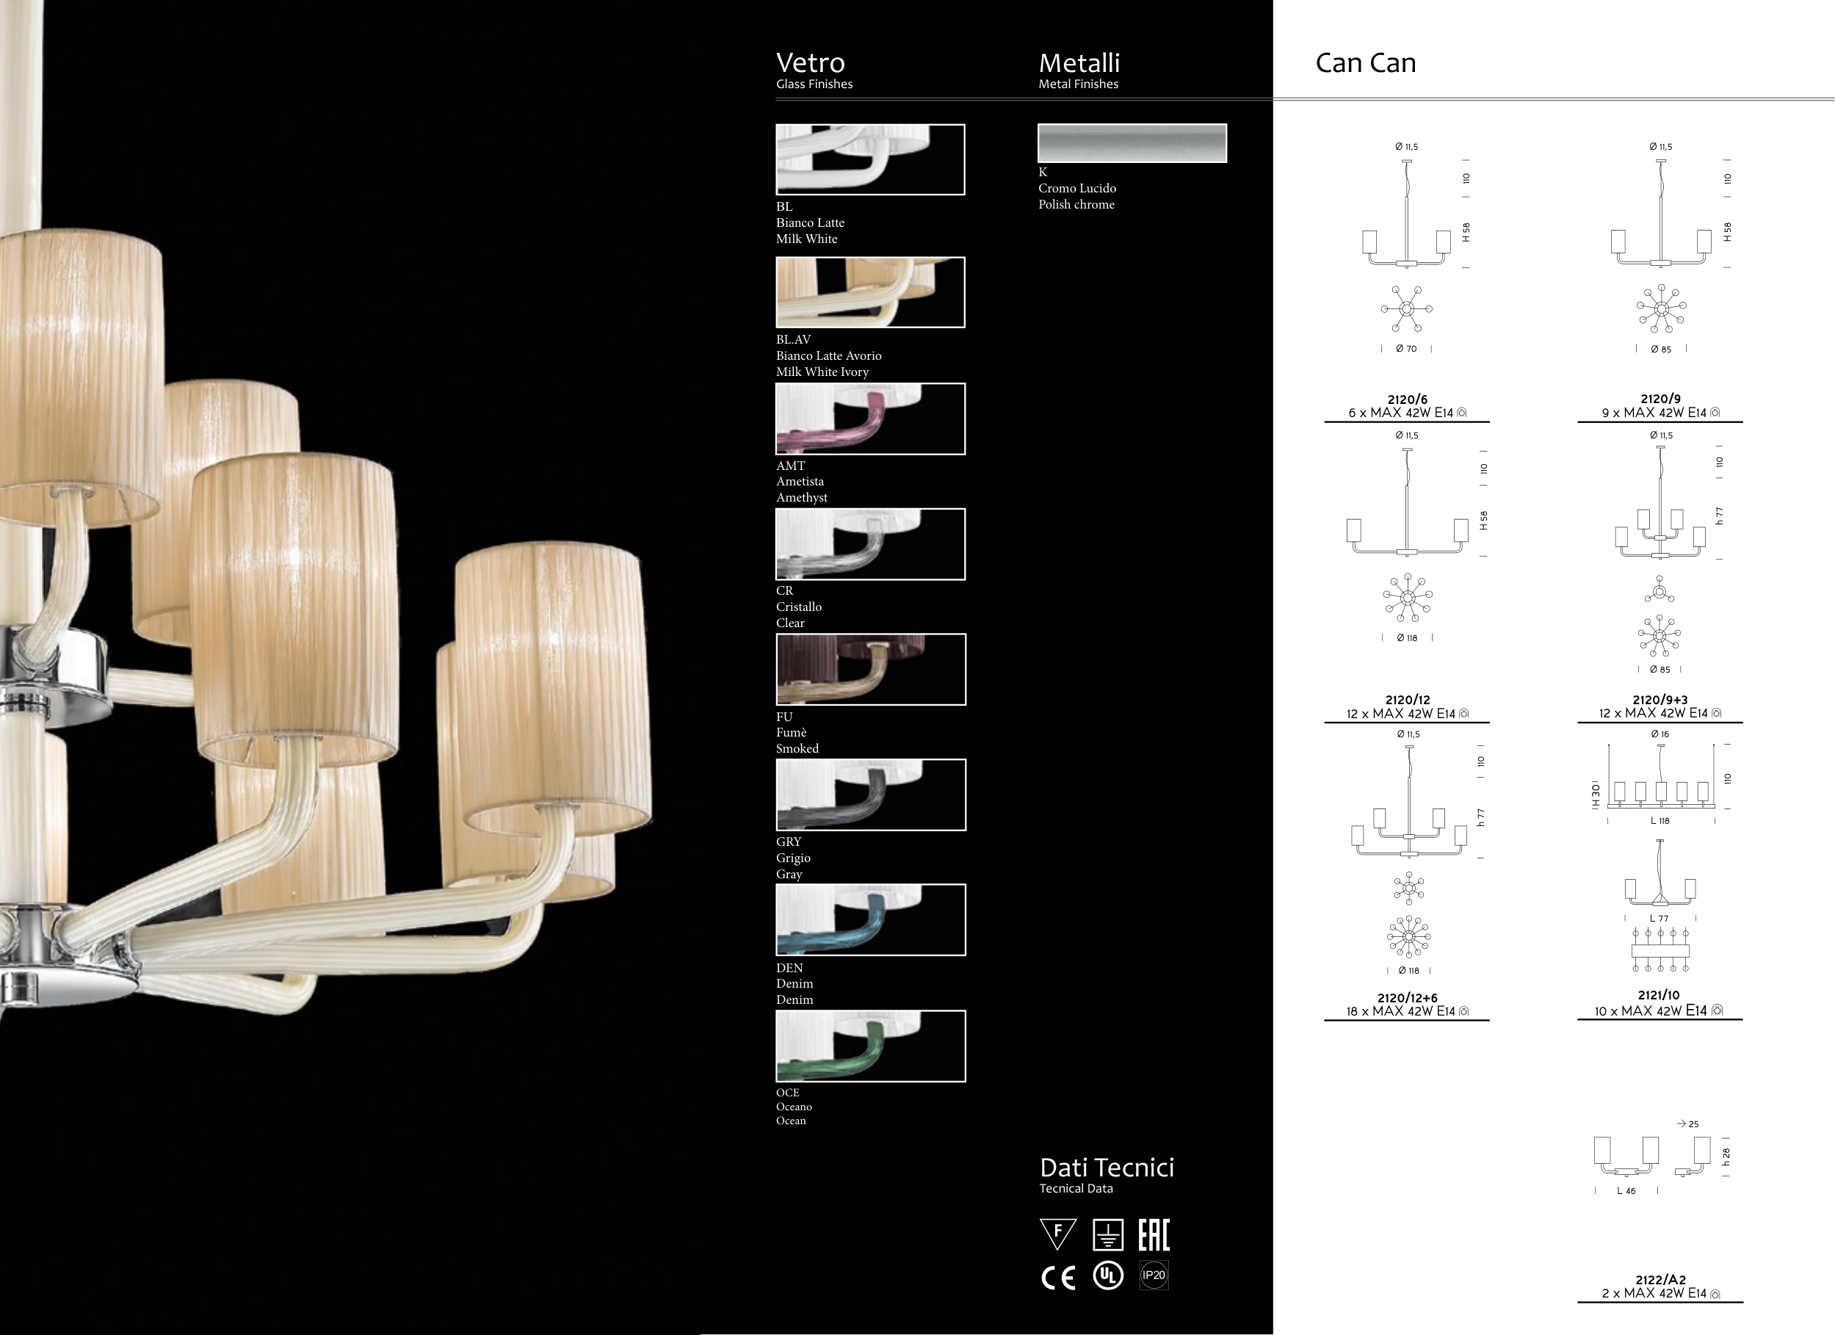Click the CE certification mark icon
Screen dimensions: 1835x1335
coord(1057,1278)
